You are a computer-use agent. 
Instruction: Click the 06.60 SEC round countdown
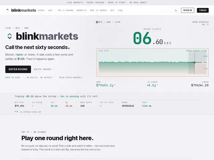pyautogui.click(x=152, y=38)
